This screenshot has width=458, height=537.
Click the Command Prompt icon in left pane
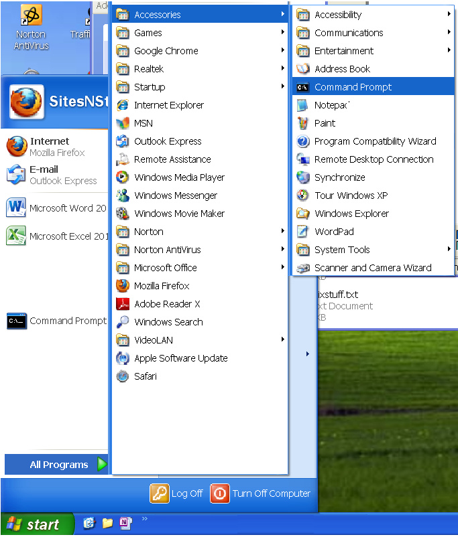[x=17, y=321]
